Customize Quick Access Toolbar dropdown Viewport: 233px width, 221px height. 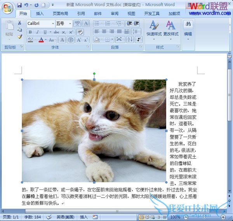(x=52, y=5)
